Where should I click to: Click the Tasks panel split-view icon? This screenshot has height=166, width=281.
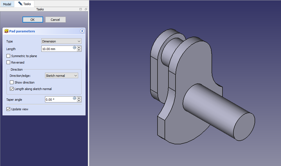pyautogui.click(x=81, y=9)
